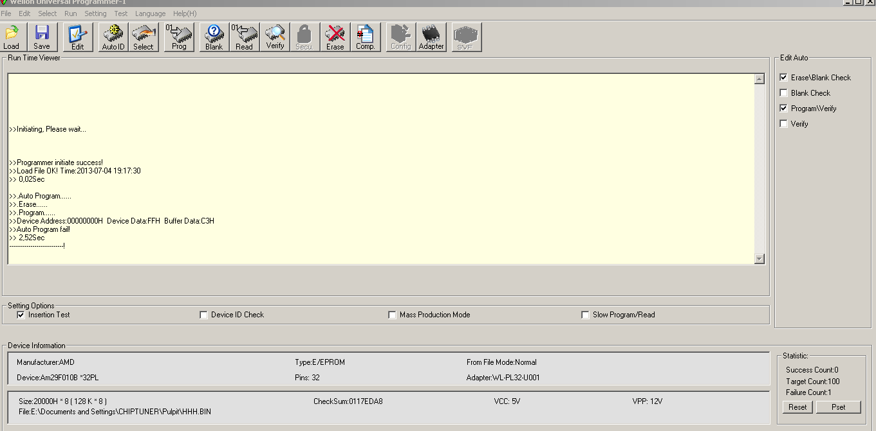Open the Test menu
Screen dimensions: 876x431
click(121, 13)
